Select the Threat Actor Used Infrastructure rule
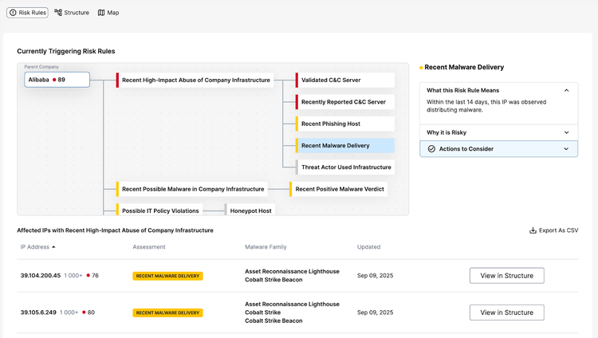 click(x=344, y=167)
